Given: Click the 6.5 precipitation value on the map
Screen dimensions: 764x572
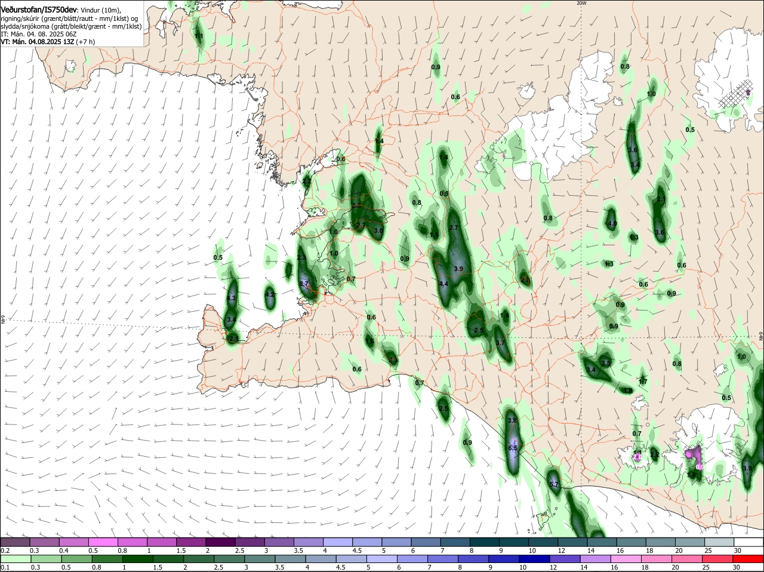Looking at the screenshot, I should (513, 448).
